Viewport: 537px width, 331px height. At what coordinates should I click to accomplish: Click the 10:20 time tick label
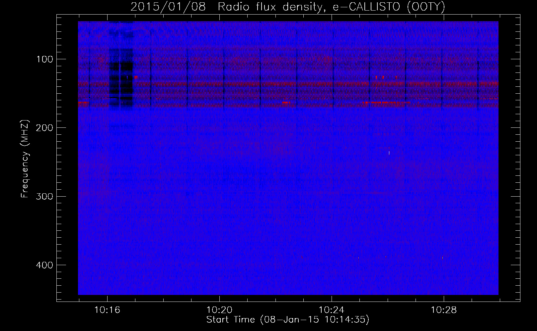(x=219, y=310)
